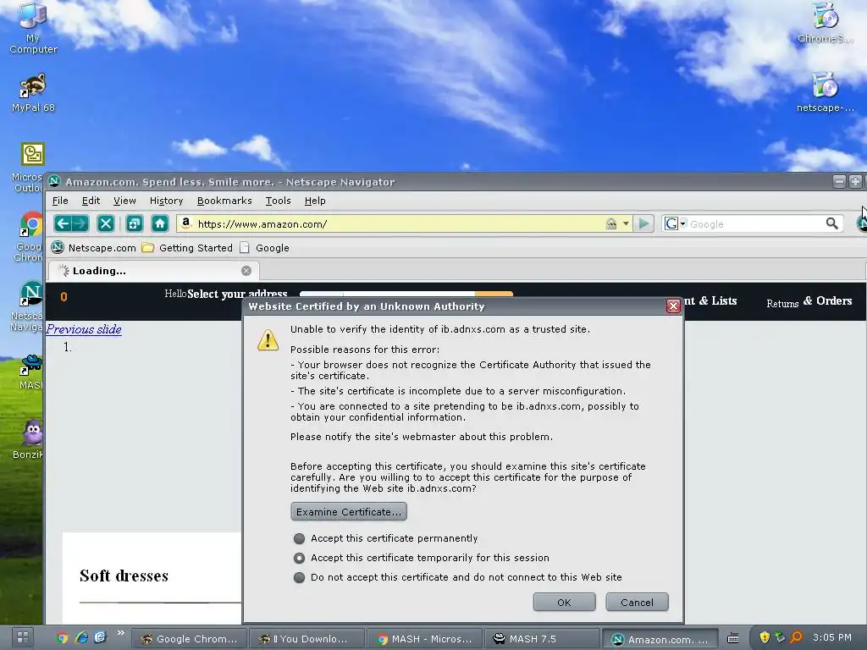Click OK in certificate dialog

pos(564,603)
